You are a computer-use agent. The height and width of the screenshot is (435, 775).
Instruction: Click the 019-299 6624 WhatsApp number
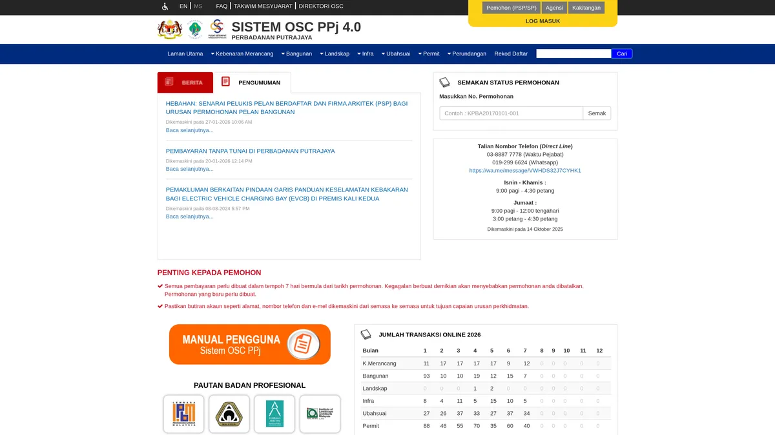tap(525, 162)
